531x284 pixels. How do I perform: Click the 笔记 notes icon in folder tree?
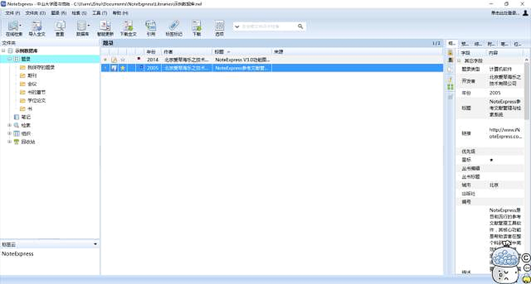pos(17,117)
